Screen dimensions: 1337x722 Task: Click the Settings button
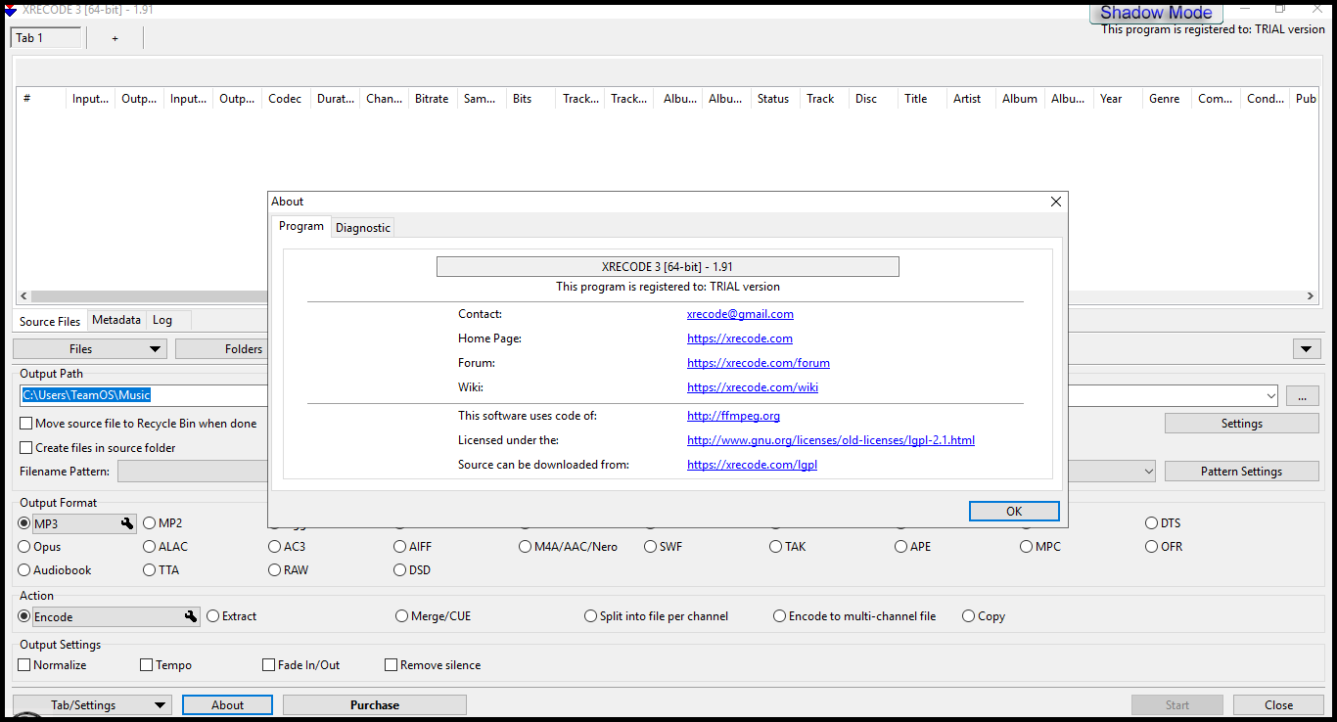1241,424
